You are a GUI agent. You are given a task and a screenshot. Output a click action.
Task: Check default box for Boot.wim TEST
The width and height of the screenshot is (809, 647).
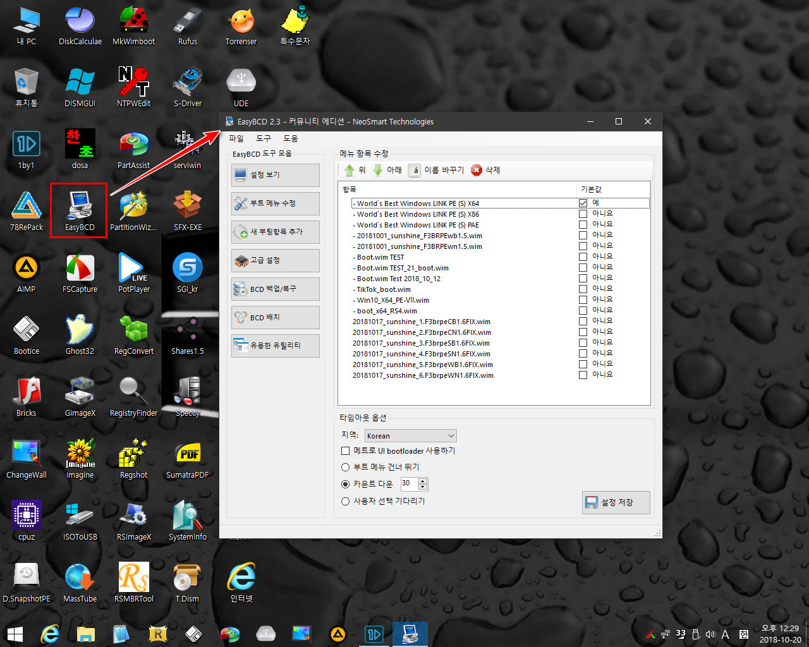(x=583, y=257)
